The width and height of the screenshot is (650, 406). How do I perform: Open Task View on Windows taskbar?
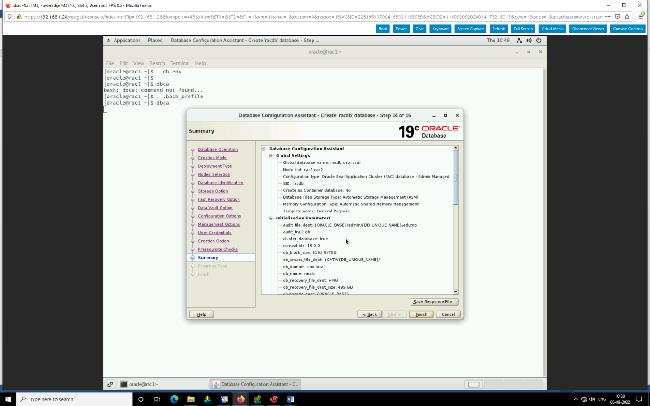tap(157, 399)
